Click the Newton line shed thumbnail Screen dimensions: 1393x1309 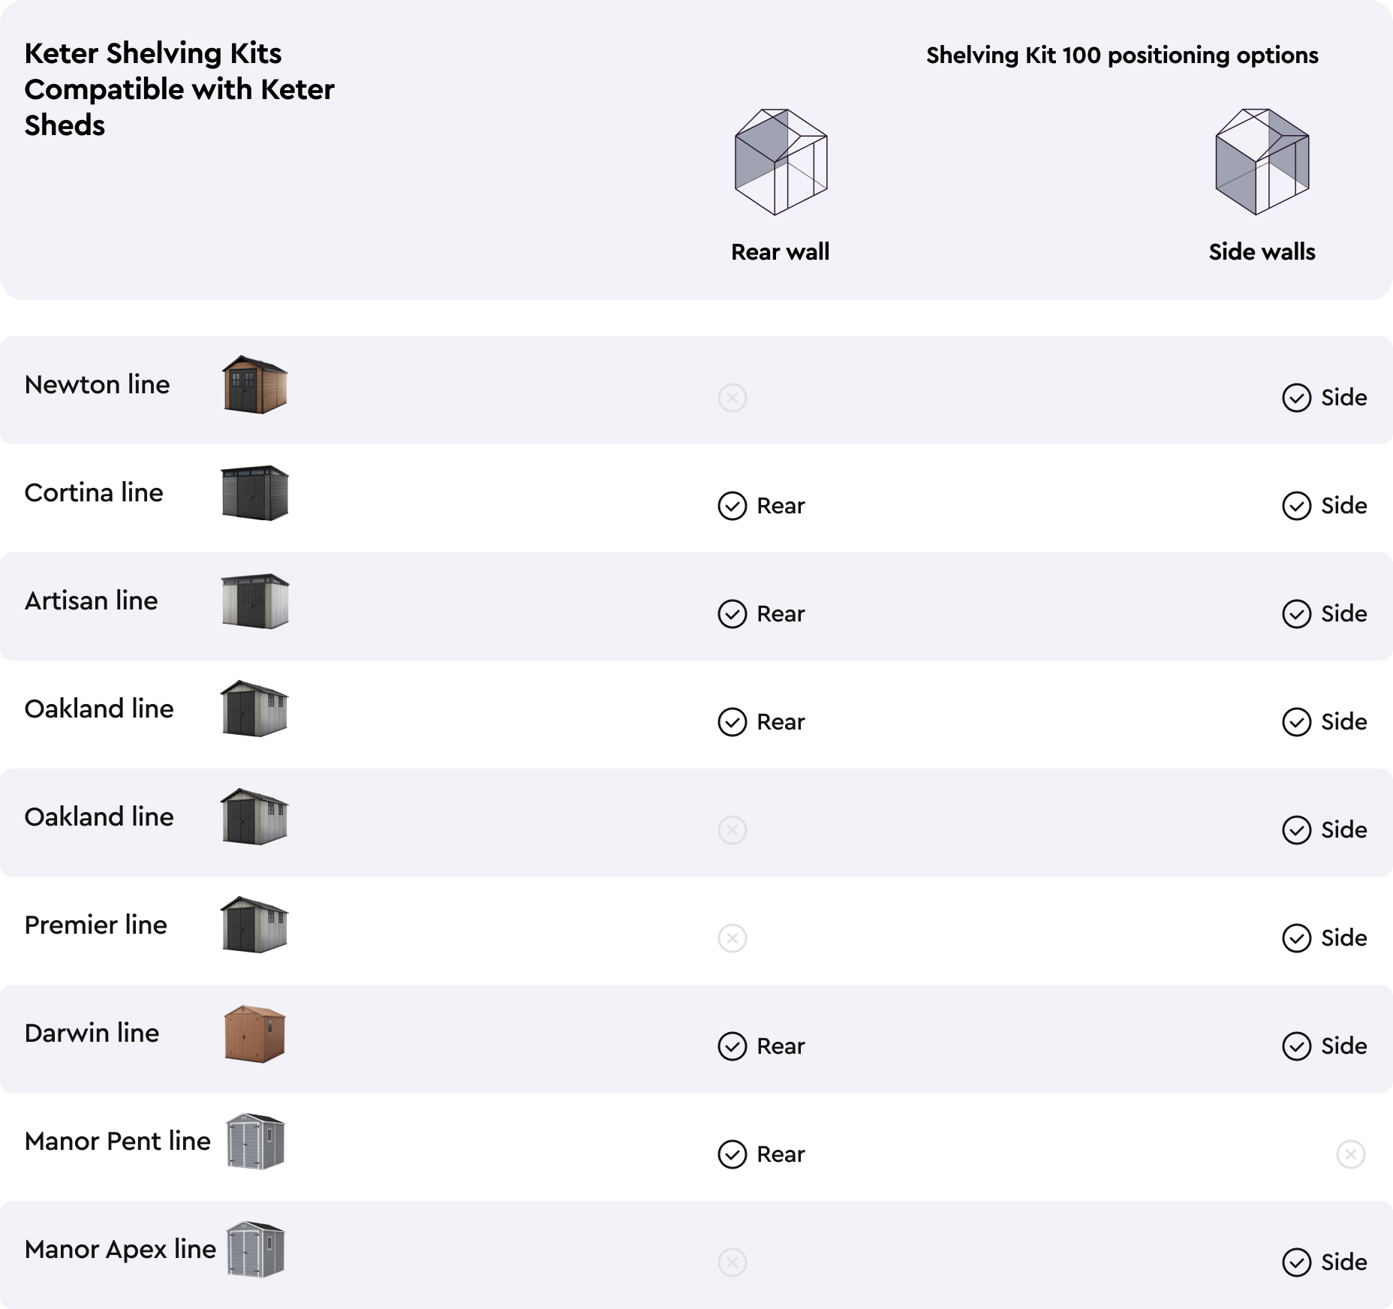click(x=255, y=384)
